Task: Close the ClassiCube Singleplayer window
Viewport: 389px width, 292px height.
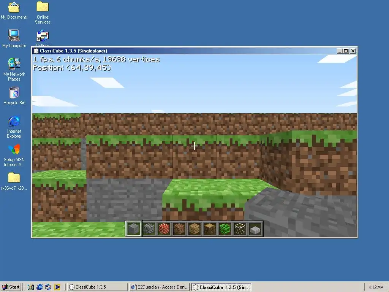Action: (x=353, y=51)
